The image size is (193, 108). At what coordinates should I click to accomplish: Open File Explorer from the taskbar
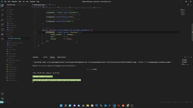click(88, 106)
